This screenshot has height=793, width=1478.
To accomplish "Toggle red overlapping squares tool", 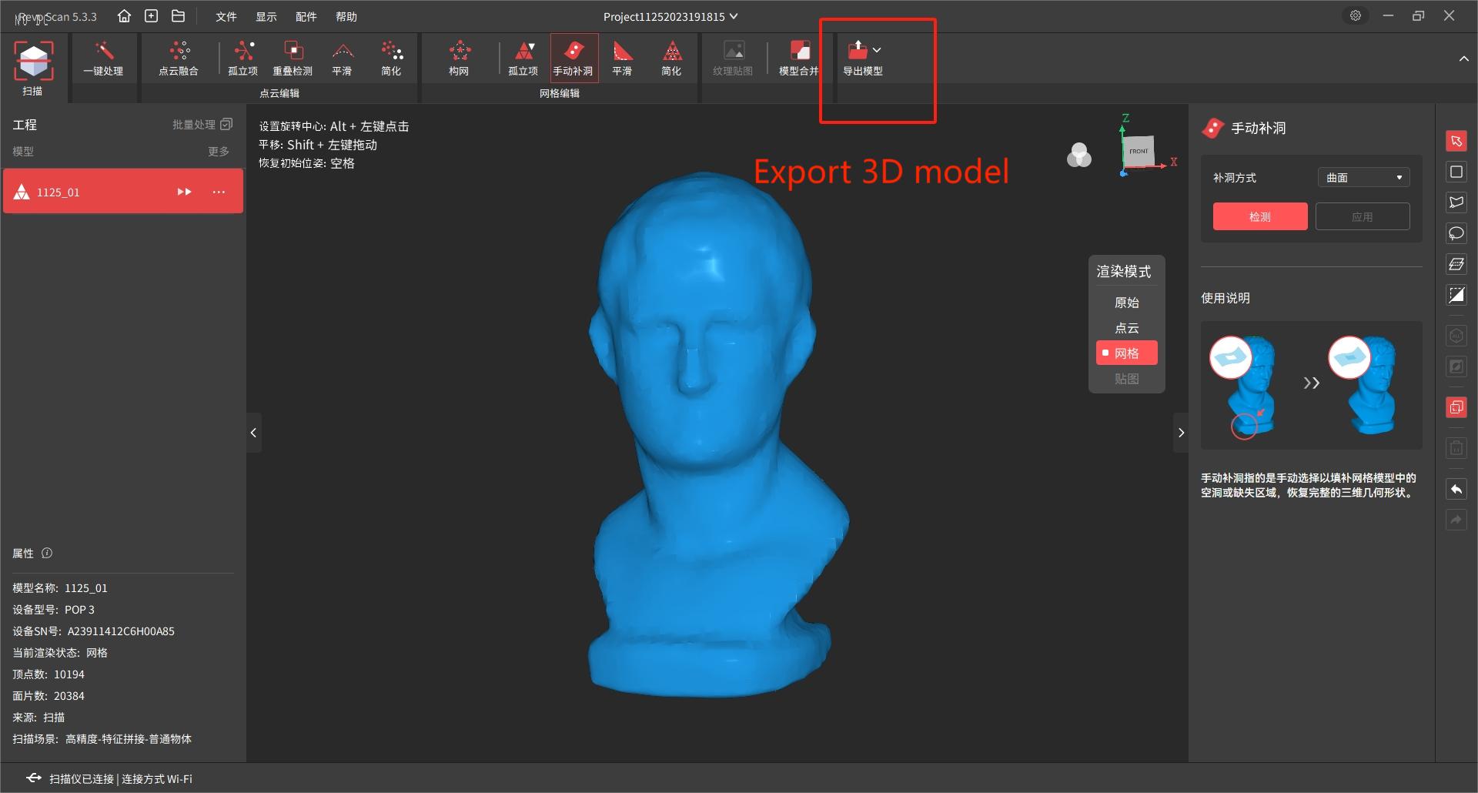I will pos(1456,407).
